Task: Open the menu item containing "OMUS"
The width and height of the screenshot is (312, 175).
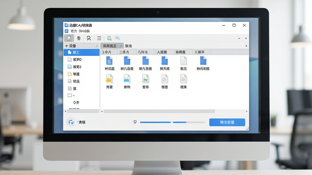Action: click(x=84, y=31)
